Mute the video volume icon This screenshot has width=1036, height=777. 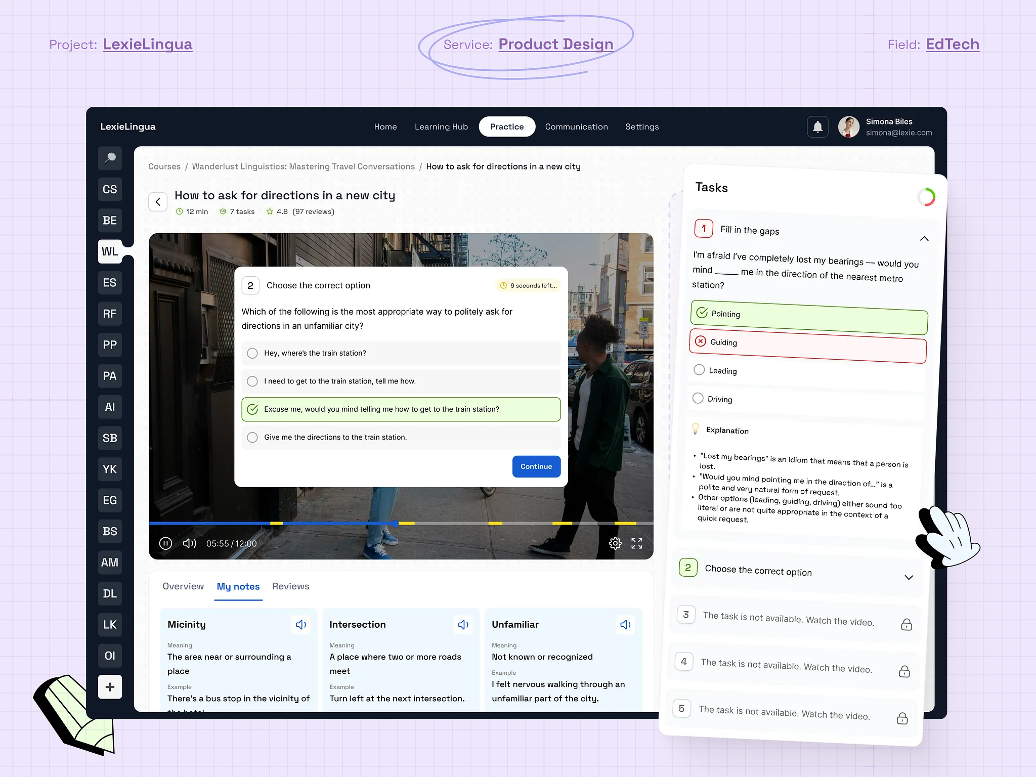[189, 543]
